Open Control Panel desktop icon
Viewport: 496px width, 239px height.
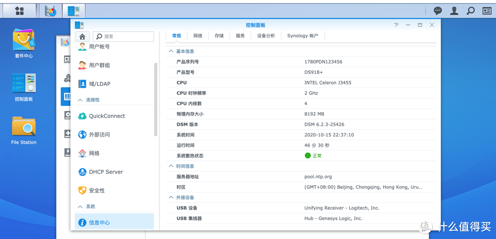coord(24,87)
